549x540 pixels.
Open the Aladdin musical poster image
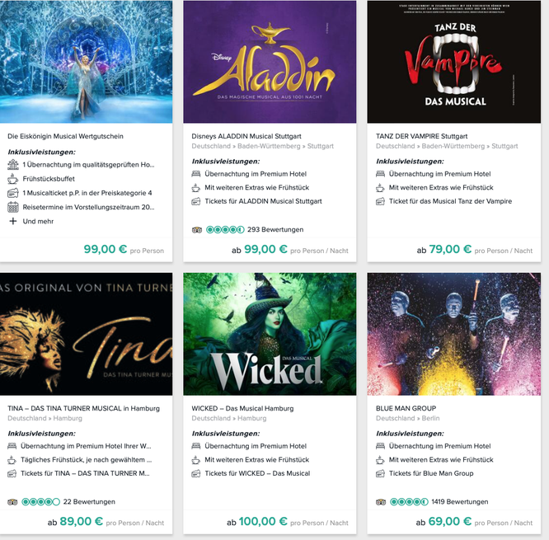pyautogui.click(x=270, y=62)
